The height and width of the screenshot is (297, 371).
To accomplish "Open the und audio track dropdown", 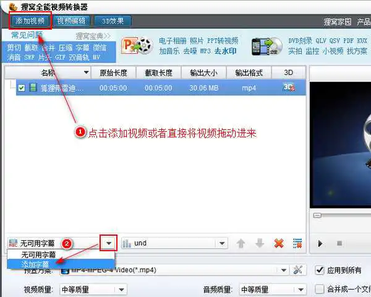I will [222, 243].
